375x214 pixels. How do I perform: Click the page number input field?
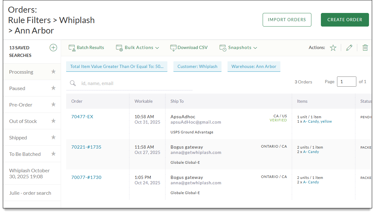pos(346,82)
